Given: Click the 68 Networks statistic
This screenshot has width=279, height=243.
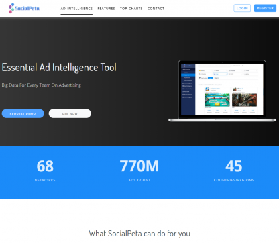Looking at the screenshot, I should 45,170.
